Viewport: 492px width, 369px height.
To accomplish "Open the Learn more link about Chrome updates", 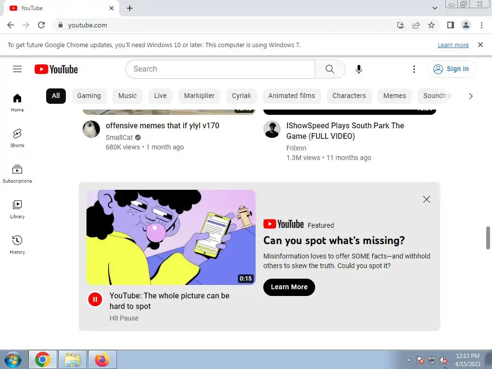I will coord(453,45).
